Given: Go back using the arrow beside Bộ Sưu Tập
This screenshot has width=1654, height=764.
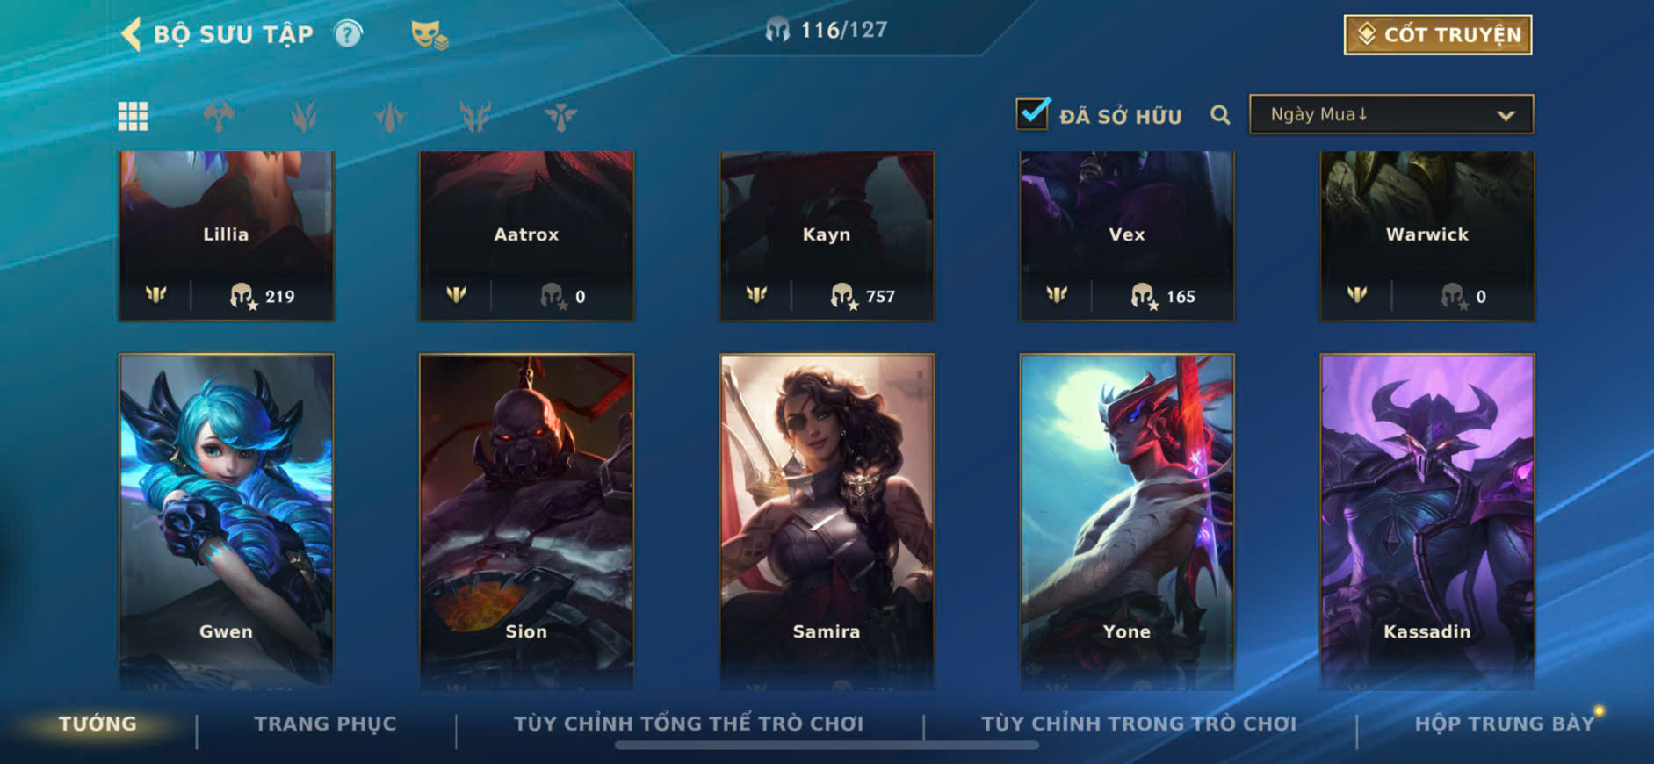Looking at the screenshot, I should pyautogui.click(x=131, y=34).
